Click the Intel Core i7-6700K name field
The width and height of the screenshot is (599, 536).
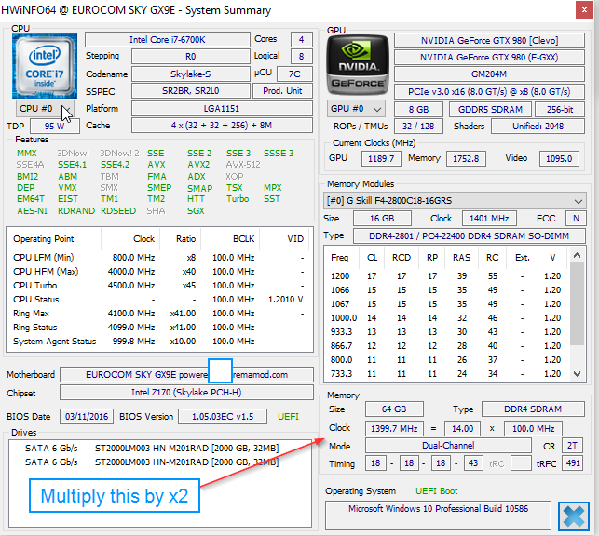[x=168, y=40]
